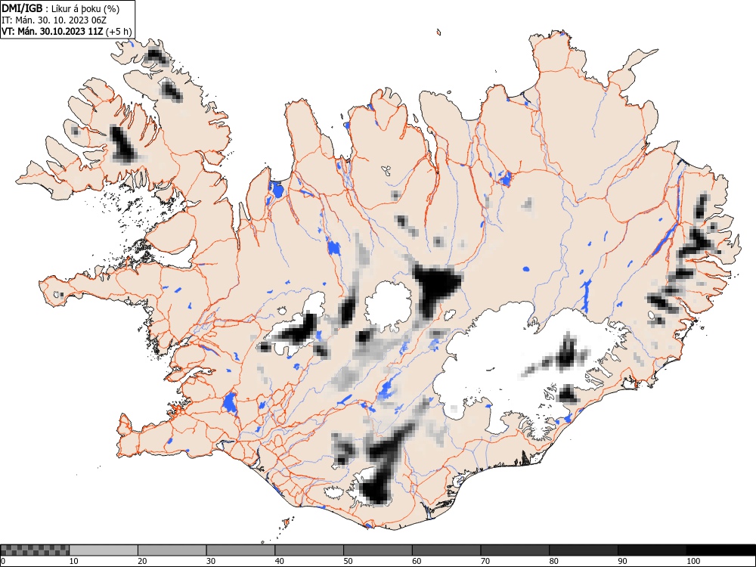Select the 40–50 legend swatch

[309, 550]
